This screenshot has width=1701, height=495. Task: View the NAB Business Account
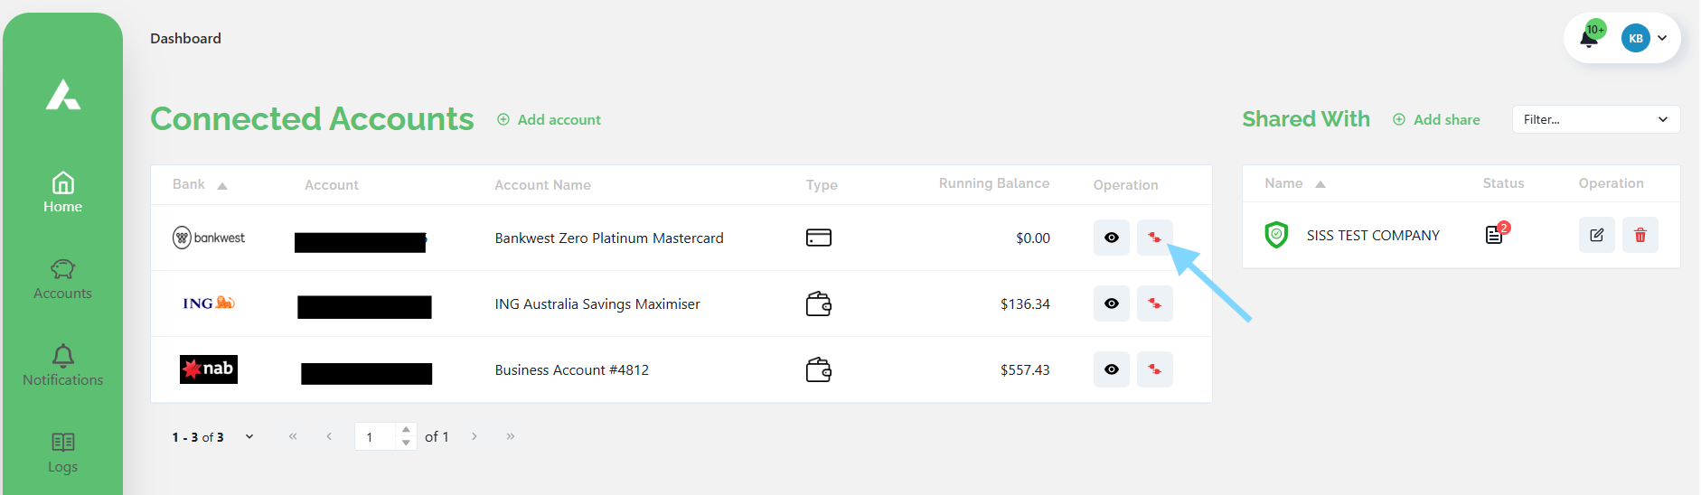point(1111,369)
